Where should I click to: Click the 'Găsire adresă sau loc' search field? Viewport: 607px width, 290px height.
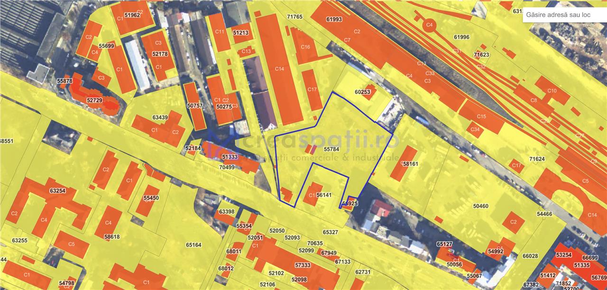coord(563,15)
